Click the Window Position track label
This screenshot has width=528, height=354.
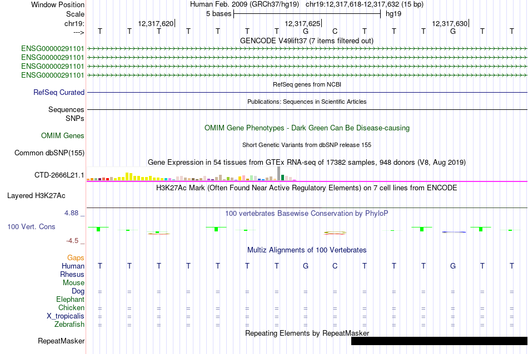click(58, 4)
